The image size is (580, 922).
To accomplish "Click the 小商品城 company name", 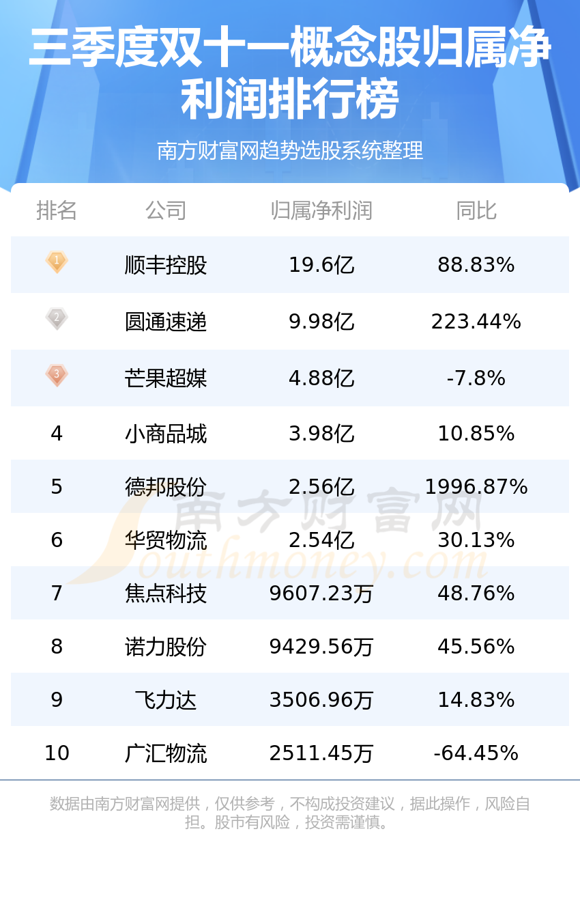I will [166, 434].
